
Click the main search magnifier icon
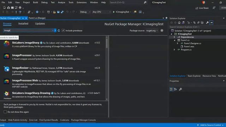[x=145, y=2]
